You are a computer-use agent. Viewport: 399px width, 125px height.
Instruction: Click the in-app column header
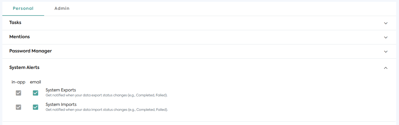(x=18, y=82)
